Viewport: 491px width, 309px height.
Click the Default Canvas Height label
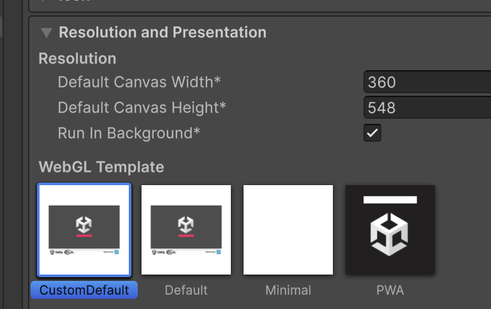click(142, 108)
